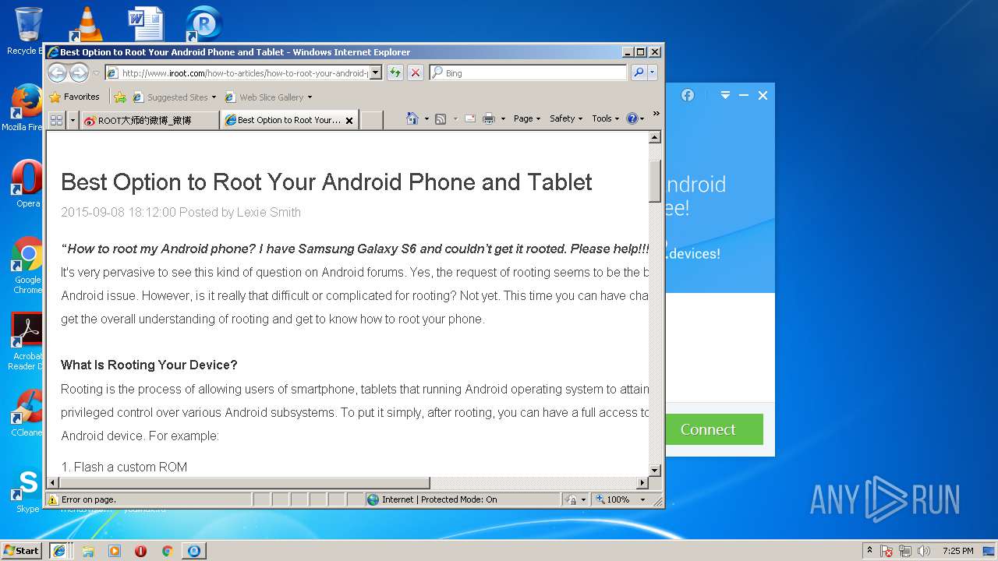Image resolution: width=998 pixels, height=561 pixels.
Task: Open the Opera desktop shortcut
Action: pos(27,184)
